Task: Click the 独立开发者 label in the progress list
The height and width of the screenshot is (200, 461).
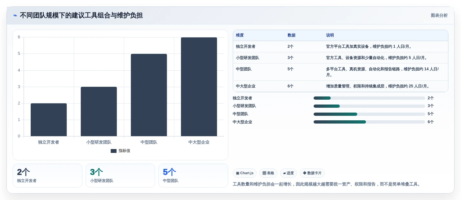Action: (242, 98)
